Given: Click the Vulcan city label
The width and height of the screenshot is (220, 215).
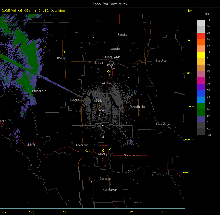Looking at the screenshot, I should tap(138, 202).
